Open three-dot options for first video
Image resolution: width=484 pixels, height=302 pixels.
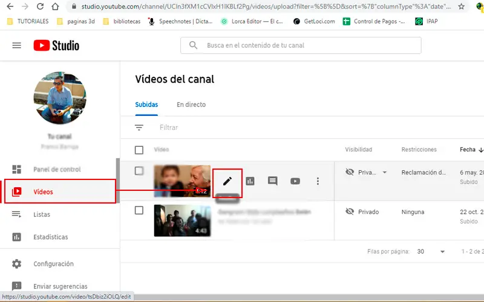[318, 181]
